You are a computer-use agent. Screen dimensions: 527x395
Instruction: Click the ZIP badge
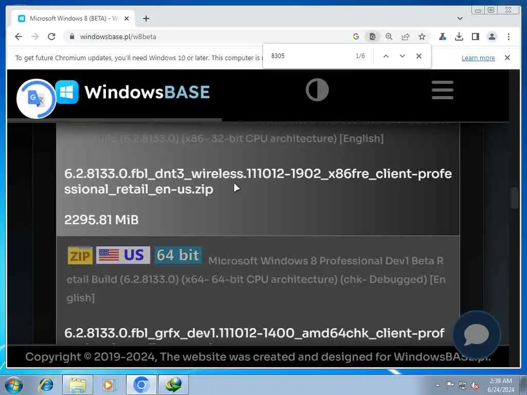(80, 256)
